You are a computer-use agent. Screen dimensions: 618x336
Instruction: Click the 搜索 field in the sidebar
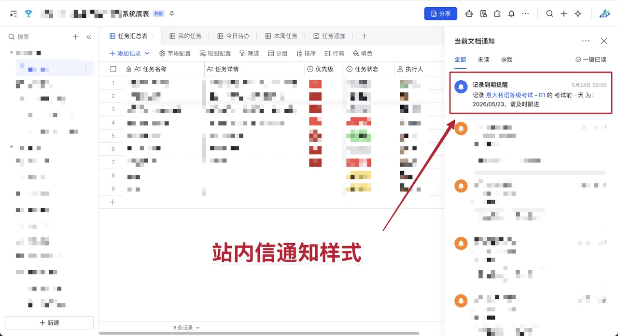[39, 37]
